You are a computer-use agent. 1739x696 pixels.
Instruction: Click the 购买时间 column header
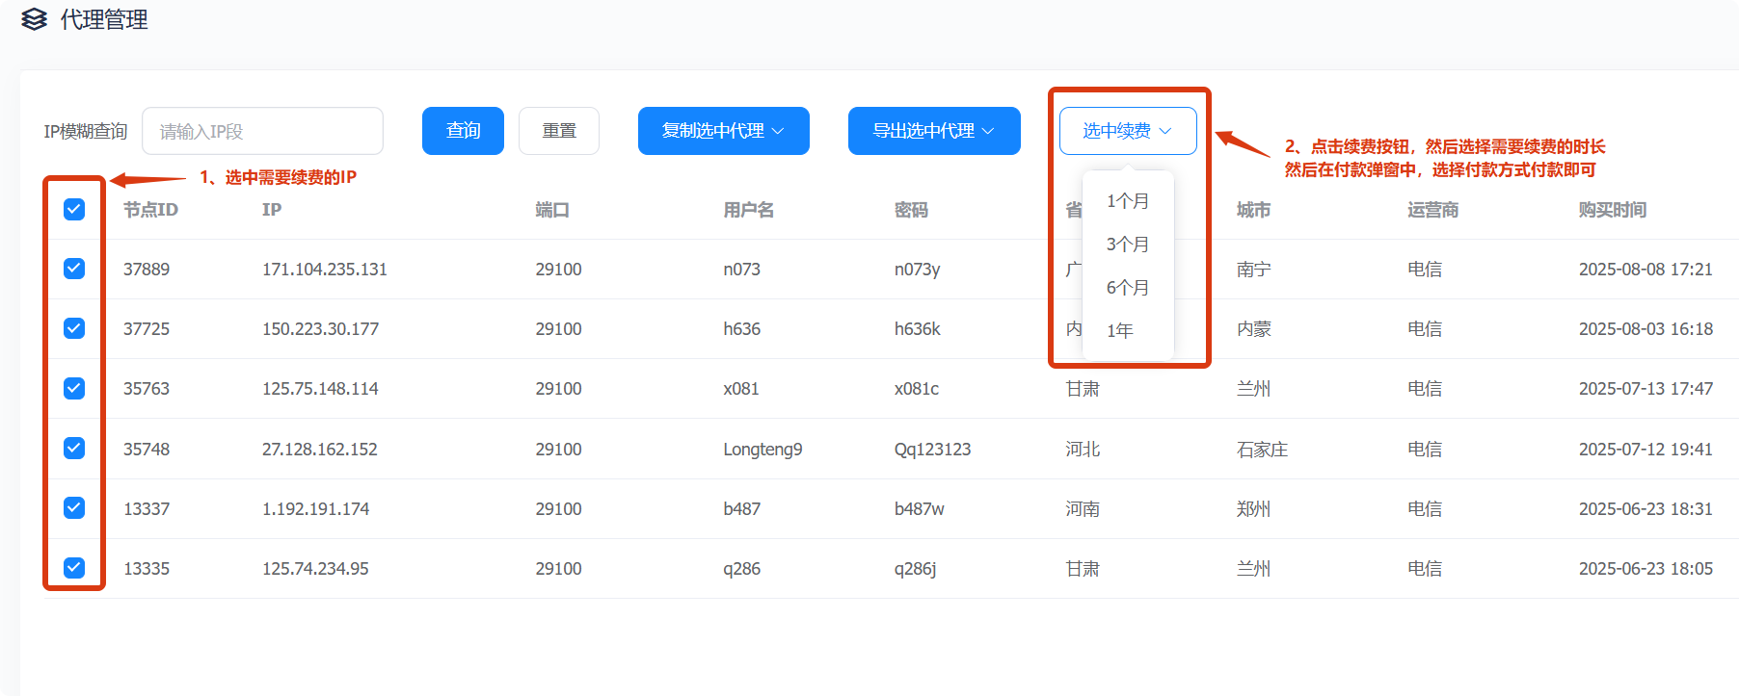point(1613,210)
